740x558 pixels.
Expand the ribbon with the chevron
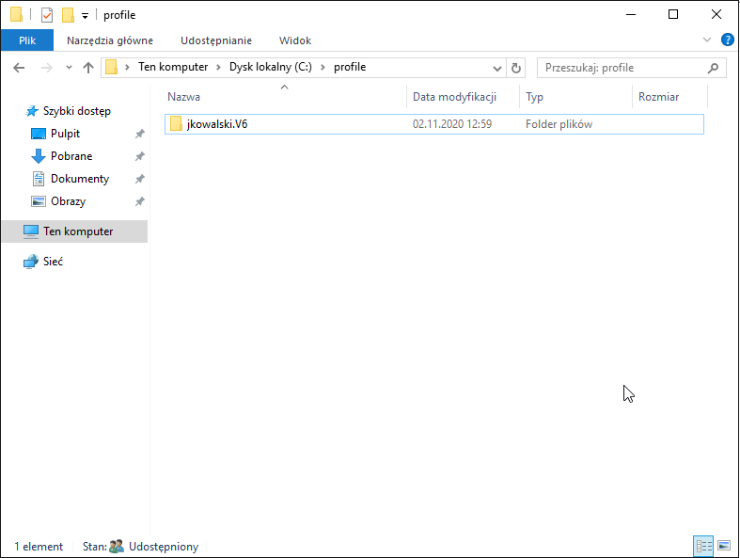pyautogui.click(x=707, y=40)
